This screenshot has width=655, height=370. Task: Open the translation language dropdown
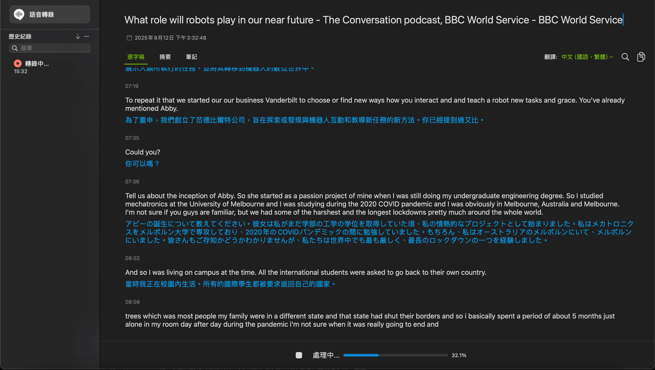587,57
